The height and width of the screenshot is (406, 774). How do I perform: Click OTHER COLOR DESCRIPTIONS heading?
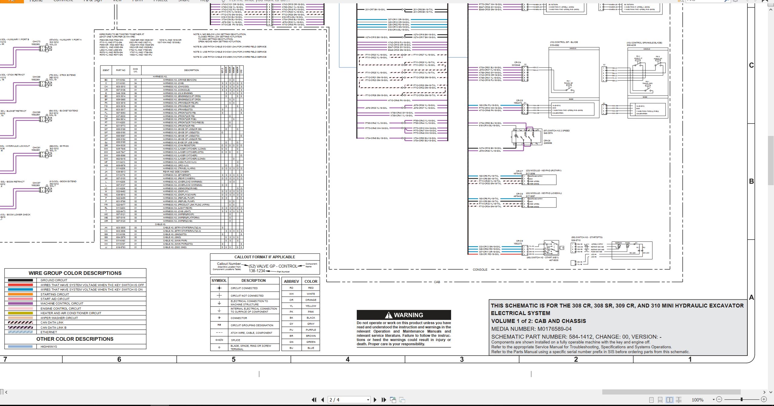pos(75,339)
